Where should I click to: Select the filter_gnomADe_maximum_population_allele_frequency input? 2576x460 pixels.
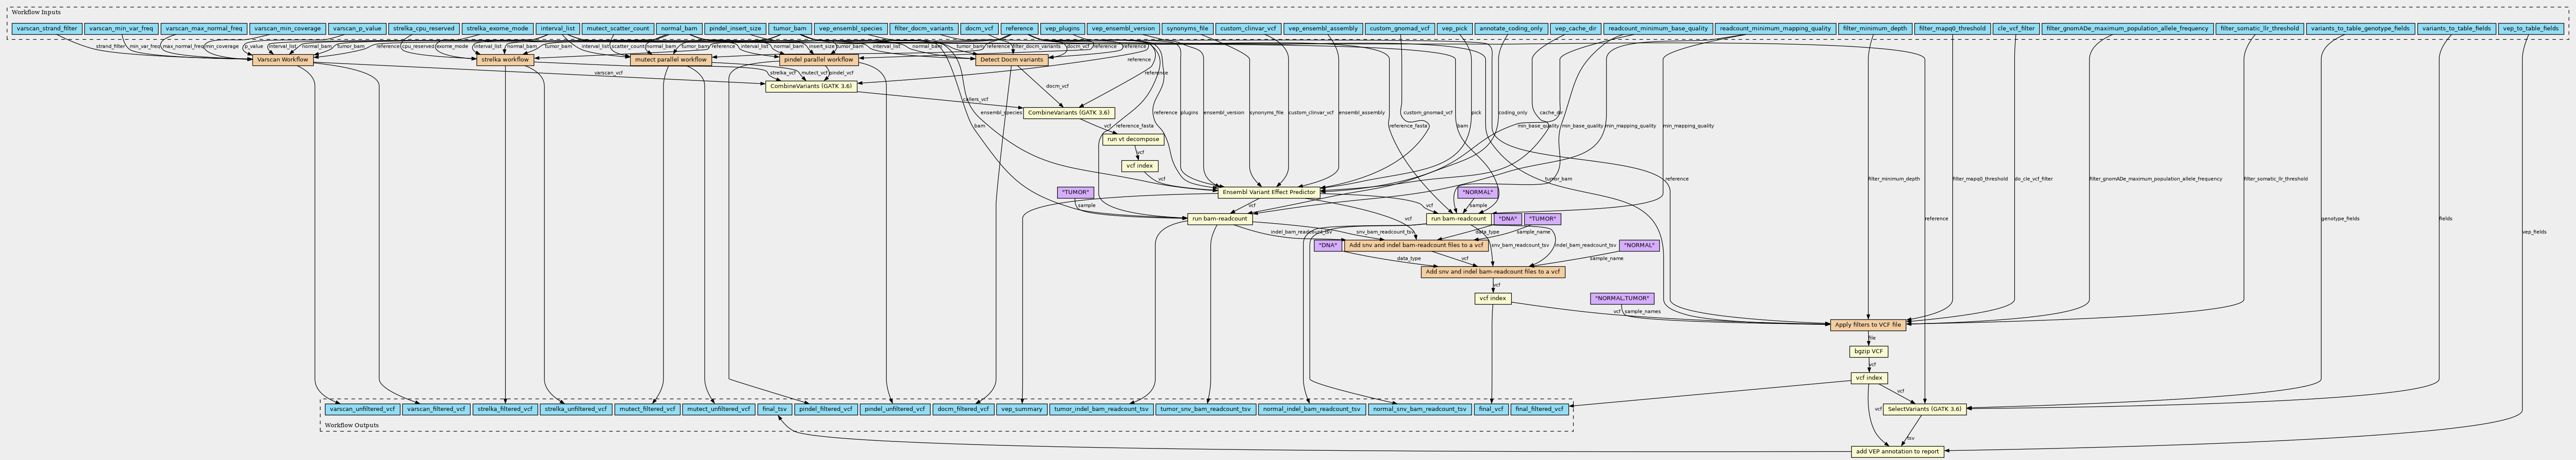(x=2126, y=29)
